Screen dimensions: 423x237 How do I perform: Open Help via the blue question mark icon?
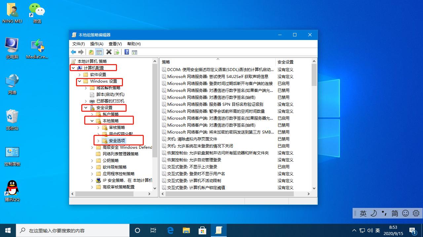point(127,52)
